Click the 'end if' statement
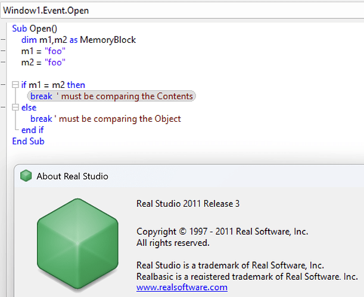The width and height of the screenshot is (364, 297). click(32, 130)
